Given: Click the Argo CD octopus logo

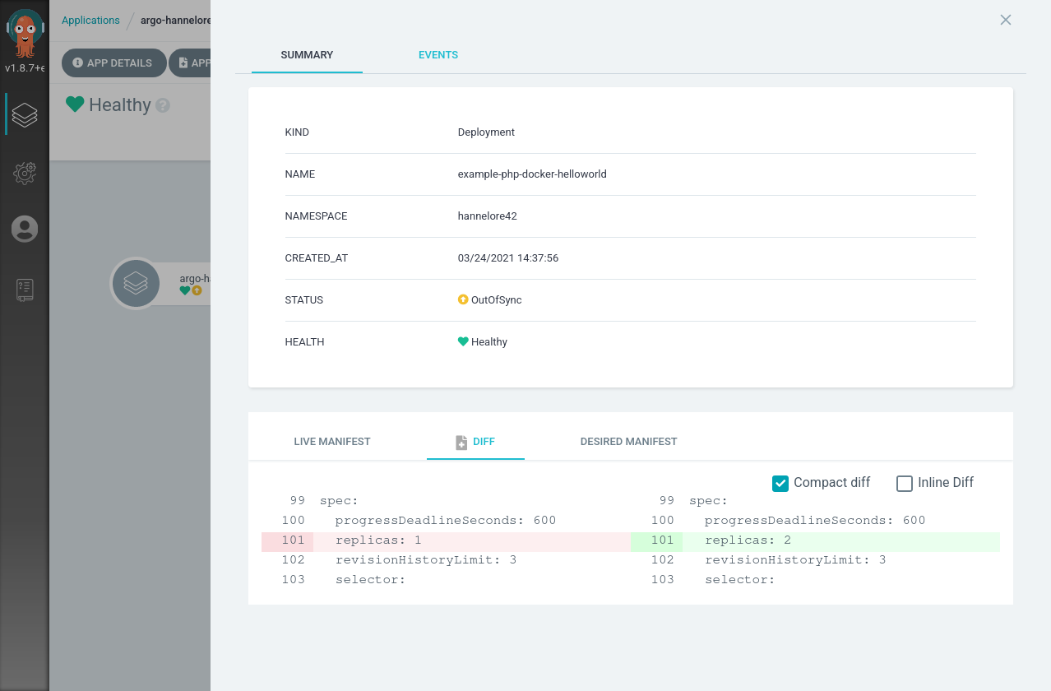Looking at the screenshot, I should point(25,33).
